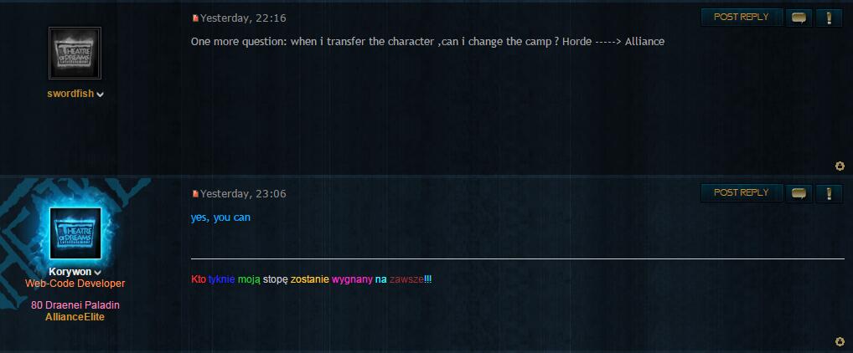Click the quote icon on swordfish's post

pyautogui.click(x=799, y=18)
